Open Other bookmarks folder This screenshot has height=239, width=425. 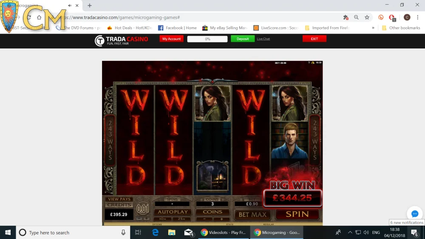[401, 28]
